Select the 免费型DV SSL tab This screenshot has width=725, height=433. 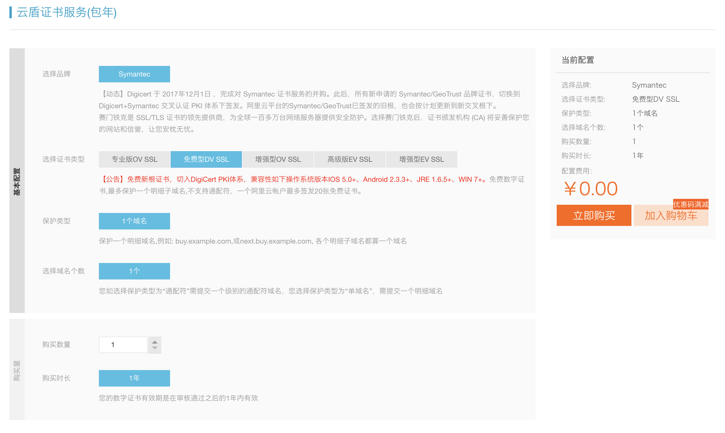click(x=206, y=159)
